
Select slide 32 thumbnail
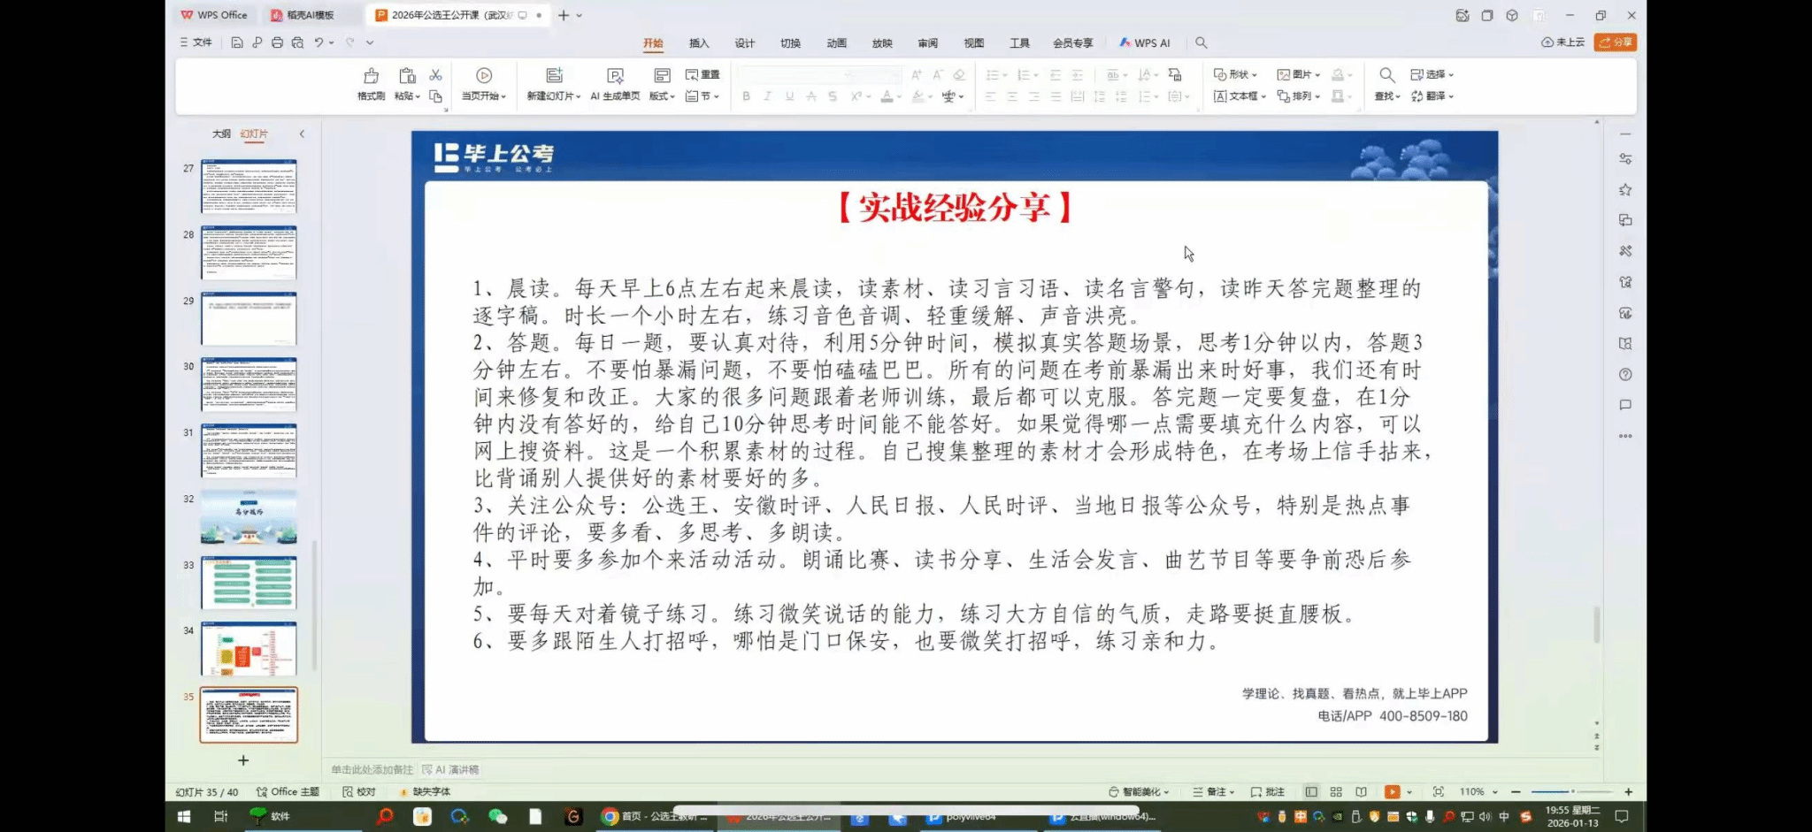249,517
